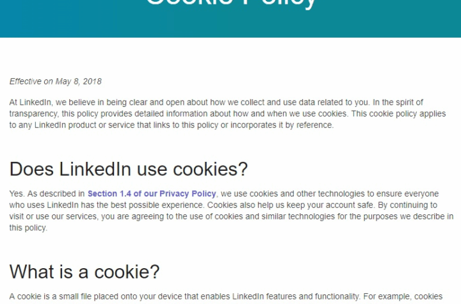Click the word 'transparency' in the intro paragraph
The width and height of the screenshot is (461, 304).
tap(33, 114)
